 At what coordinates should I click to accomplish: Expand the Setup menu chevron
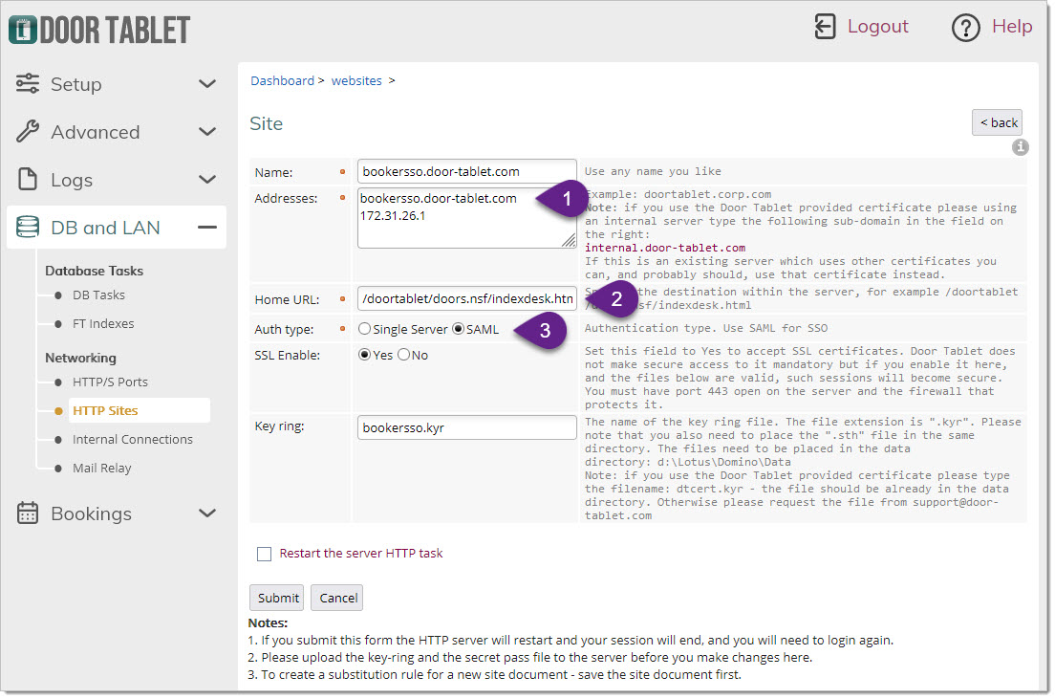click(x=207, y=84)
